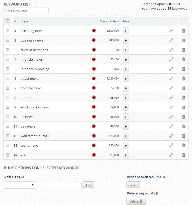Check the wall street journal row checkbox

[8, 136]
